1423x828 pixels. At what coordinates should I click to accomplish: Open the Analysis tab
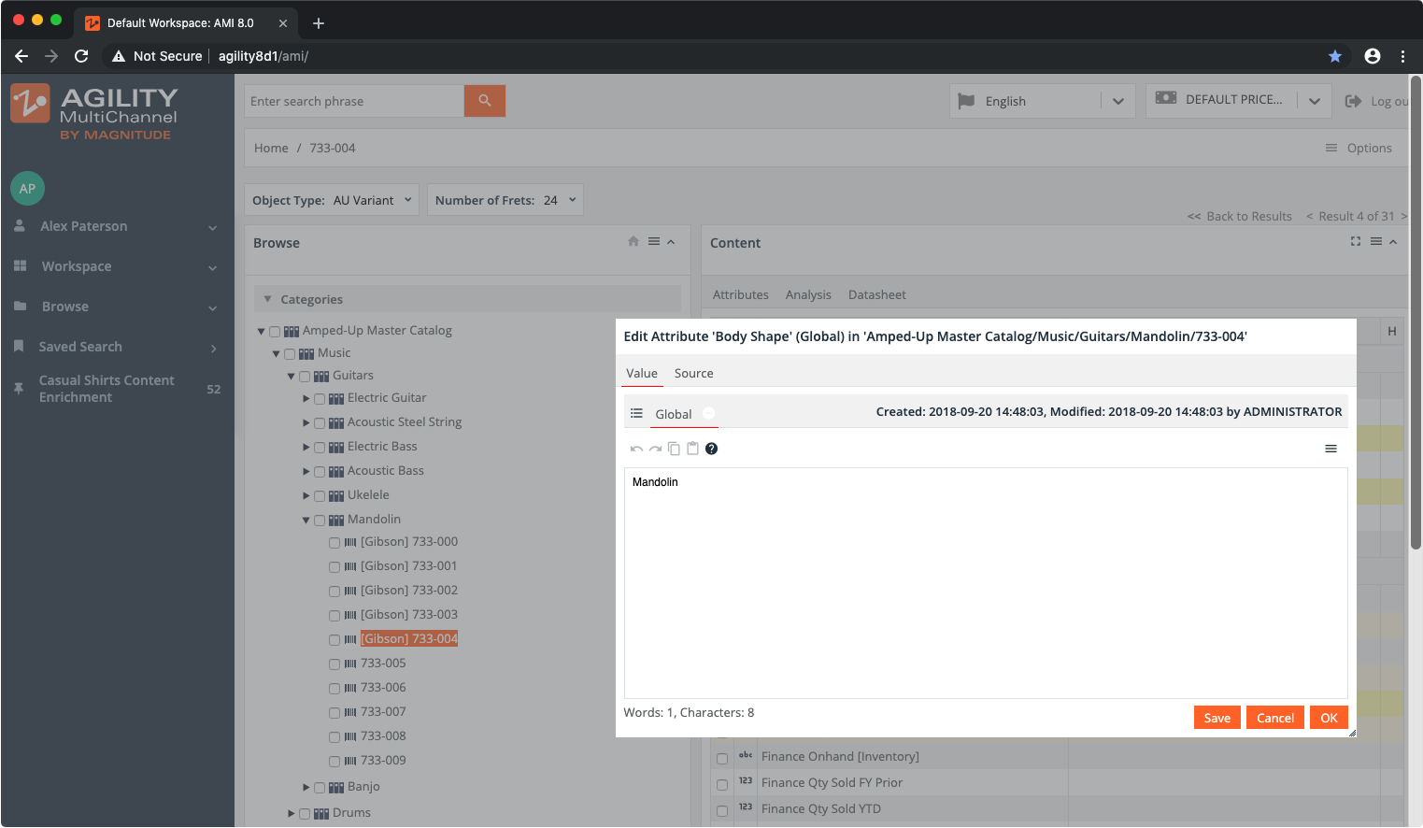point(808,294)
